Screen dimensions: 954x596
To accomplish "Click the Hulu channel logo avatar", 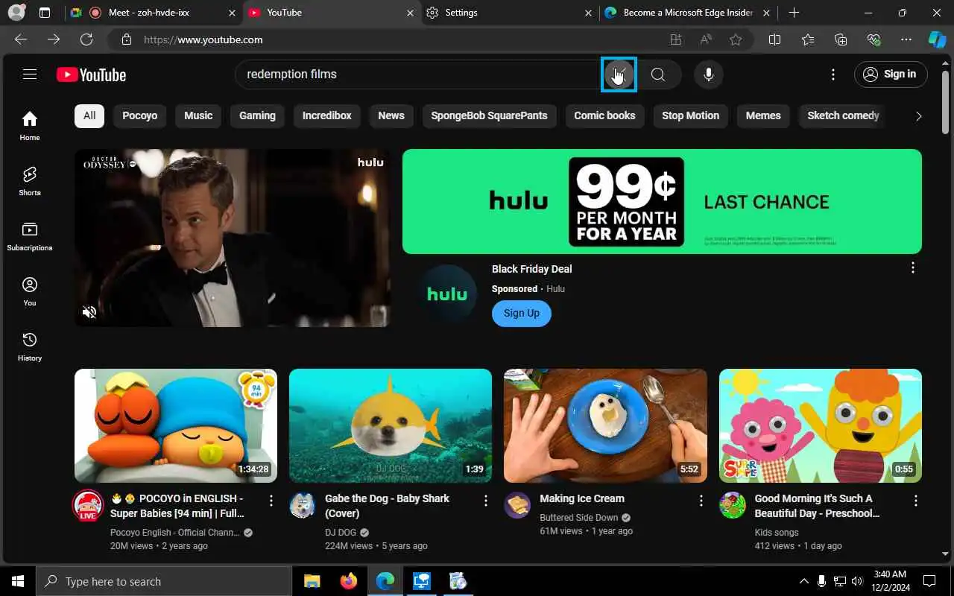I will (447, 294).
